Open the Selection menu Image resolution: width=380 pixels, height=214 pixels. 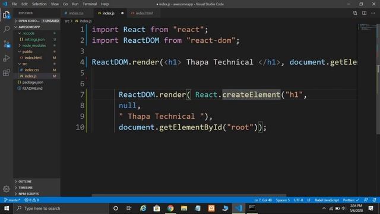tap(39, 4)
